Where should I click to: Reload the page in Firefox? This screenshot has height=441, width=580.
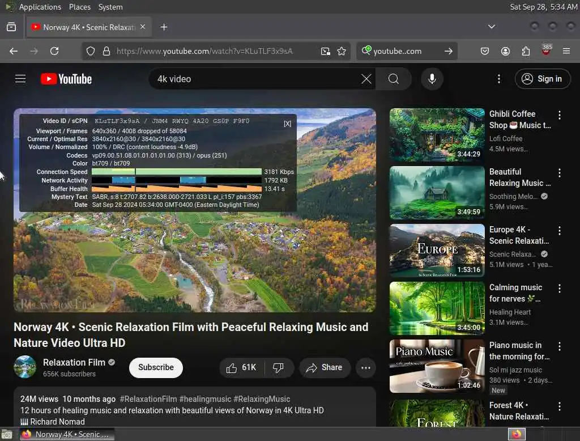pyautogui.click(x=54, y=51)
